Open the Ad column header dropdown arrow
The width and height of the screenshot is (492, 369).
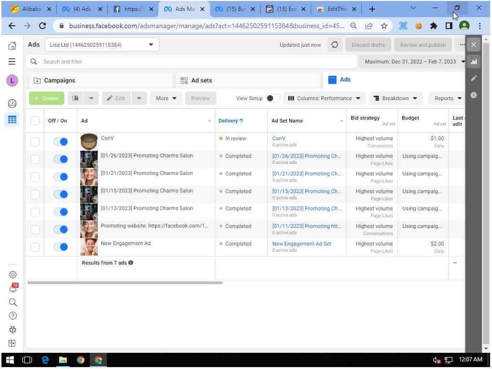[x=209, y=121]
